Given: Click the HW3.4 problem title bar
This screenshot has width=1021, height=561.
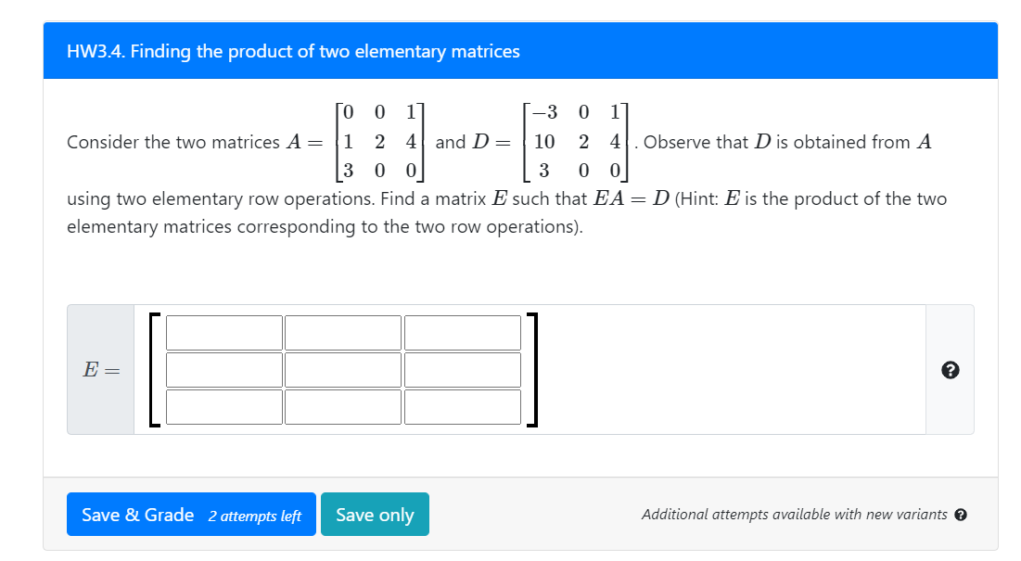Looking at the screenshot, I should point(293,51).
